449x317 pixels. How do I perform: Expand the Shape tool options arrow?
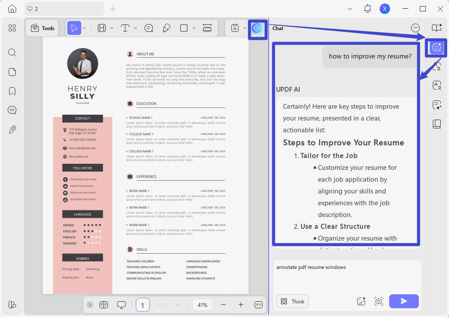194,28
